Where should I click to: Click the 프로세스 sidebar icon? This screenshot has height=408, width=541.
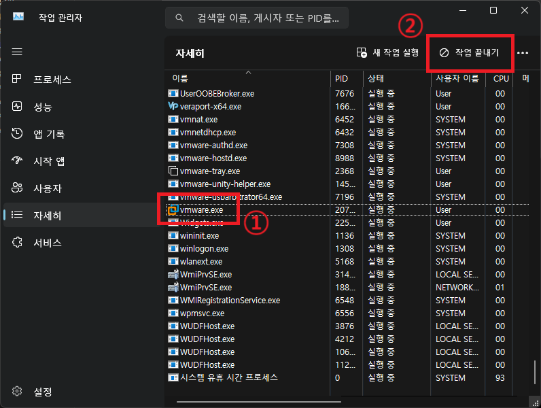point(16,79)
